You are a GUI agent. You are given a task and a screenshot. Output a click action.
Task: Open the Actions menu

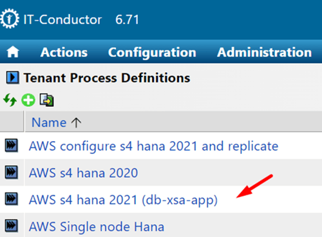[64, 52]
